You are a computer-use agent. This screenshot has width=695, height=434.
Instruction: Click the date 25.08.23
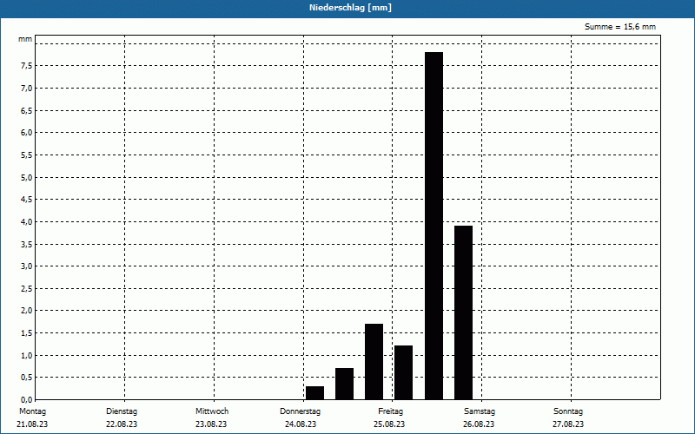[389, 424]
